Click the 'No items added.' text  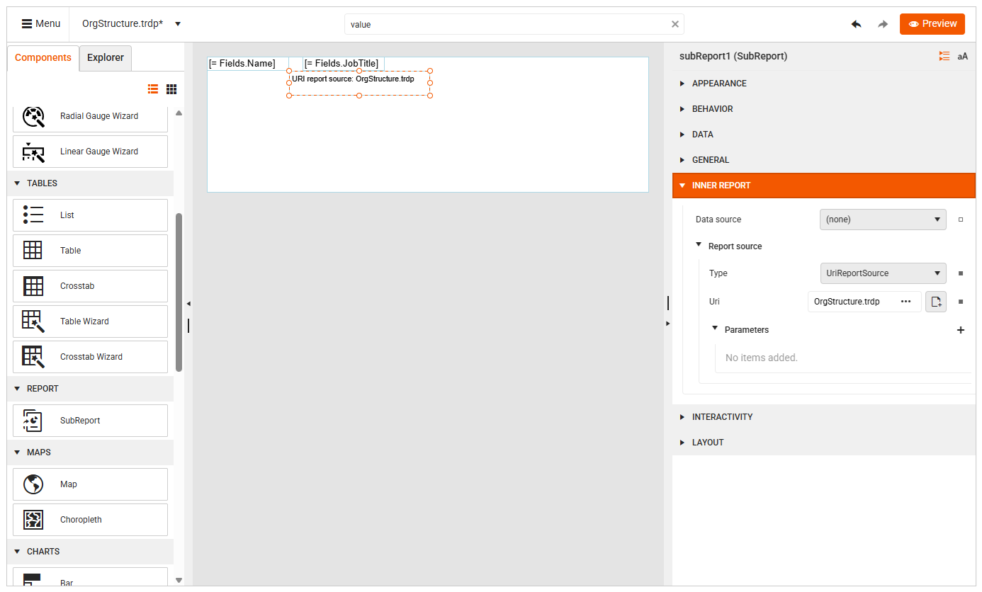click(762, 358)
